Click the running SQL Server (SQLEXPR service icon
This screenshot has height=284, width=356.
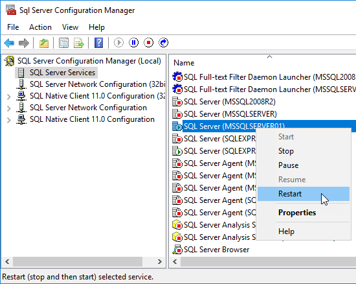point(177,151)
